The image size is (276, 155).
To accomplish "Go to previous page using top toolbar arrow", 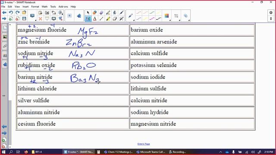I will tap(4, 12).
